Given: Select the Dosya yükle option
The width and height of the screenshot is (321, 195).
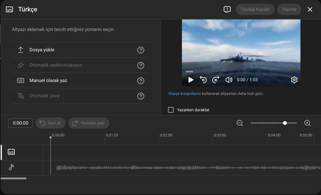Looking at the screenshot, I should [42, 50].
